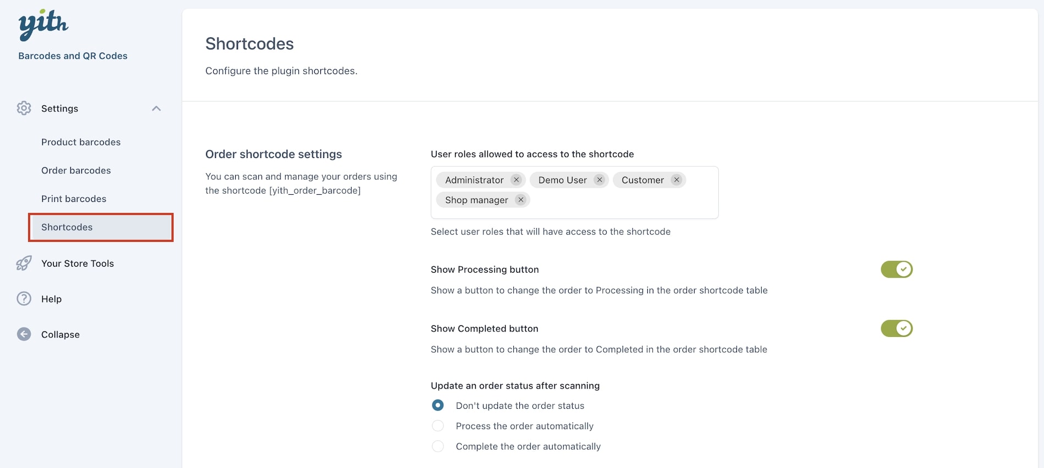
Task: Collapse the sidebar via Collapse label
Action: pyautogui.click(x=60, y=335)
